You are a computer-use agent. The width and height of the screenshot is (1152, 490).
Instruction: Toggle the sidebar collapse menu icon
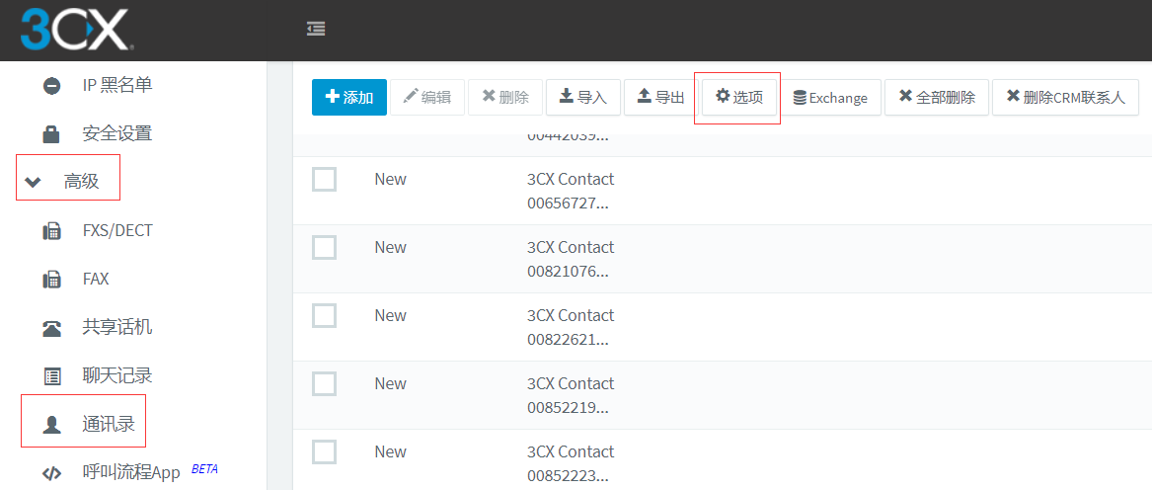[x=316, y=30]
